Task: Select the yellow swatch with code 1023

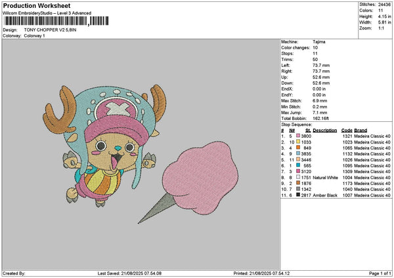Action: [x=297, y=142]
